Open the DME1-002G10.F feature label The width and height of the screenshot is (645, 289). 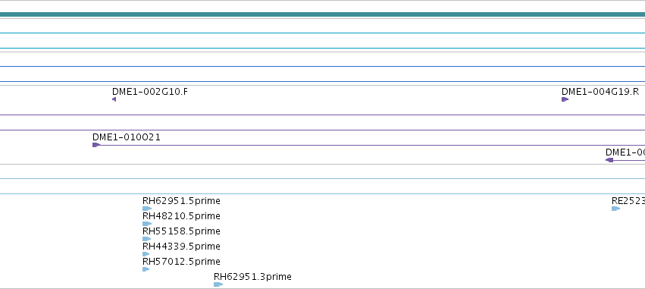150,91
